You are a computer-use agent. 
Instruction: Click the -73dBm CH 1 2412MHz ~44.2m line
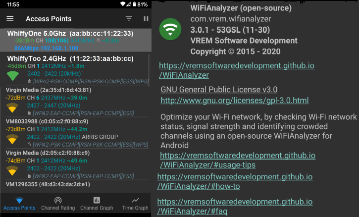(46, 129)
